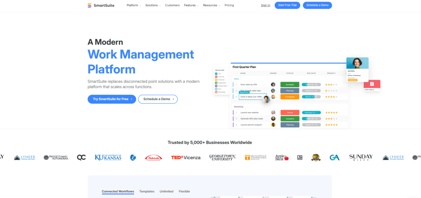Click the Date Range field type icon
421x198 pixels.
tap(216, 92)
